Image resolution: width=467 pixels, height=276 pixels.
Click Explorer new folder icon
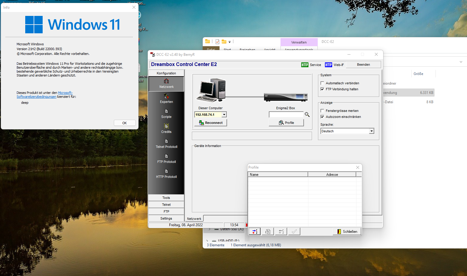(224, 42)
